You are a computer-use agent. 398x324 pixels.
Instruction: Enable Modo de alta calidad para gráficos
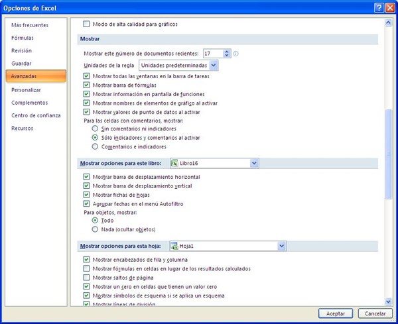(x=86, y=24)
